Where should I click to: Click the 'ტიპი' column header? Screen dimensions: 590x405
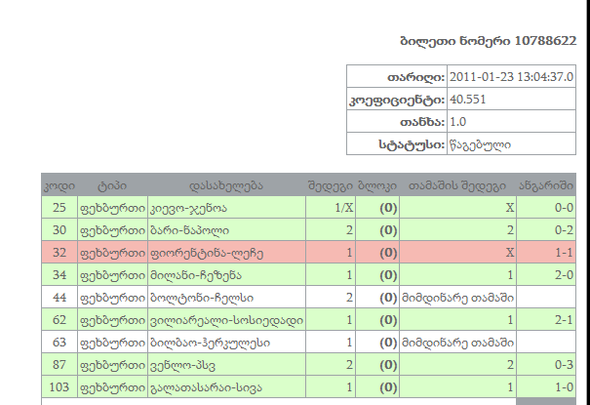point(112,185)
